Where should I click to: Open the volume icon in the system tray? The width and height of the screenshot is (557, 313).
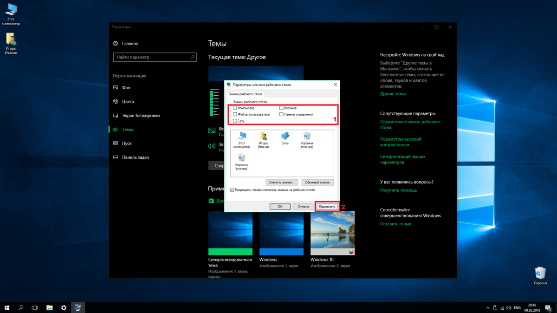click(x=509, y=307)
